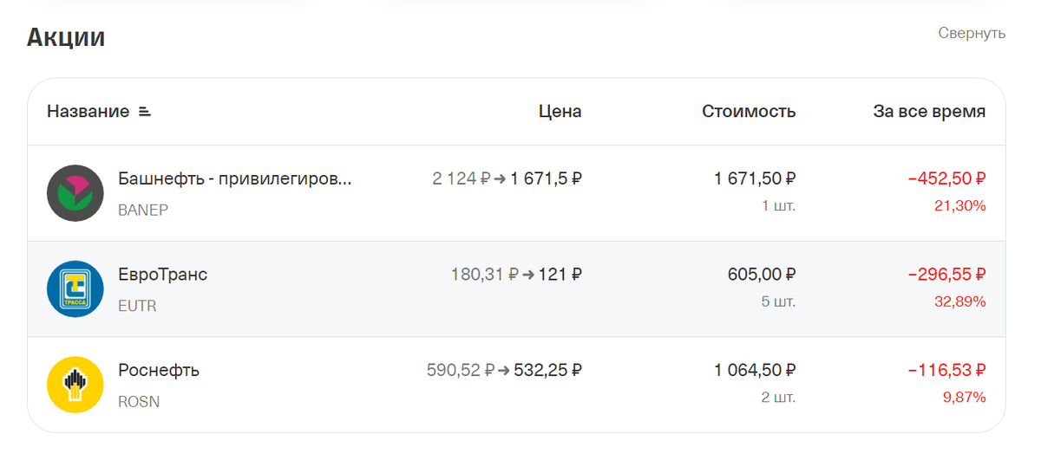The width and height of the screenshot is (1041, 460).
Task: Open the Rosneft yellow logo icon
Action: (x=75, y=384)
